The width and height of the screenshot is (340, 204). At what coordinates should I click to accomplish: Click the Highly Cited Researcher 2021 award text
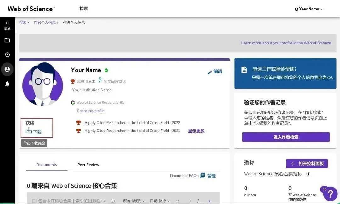coord(132,131)
